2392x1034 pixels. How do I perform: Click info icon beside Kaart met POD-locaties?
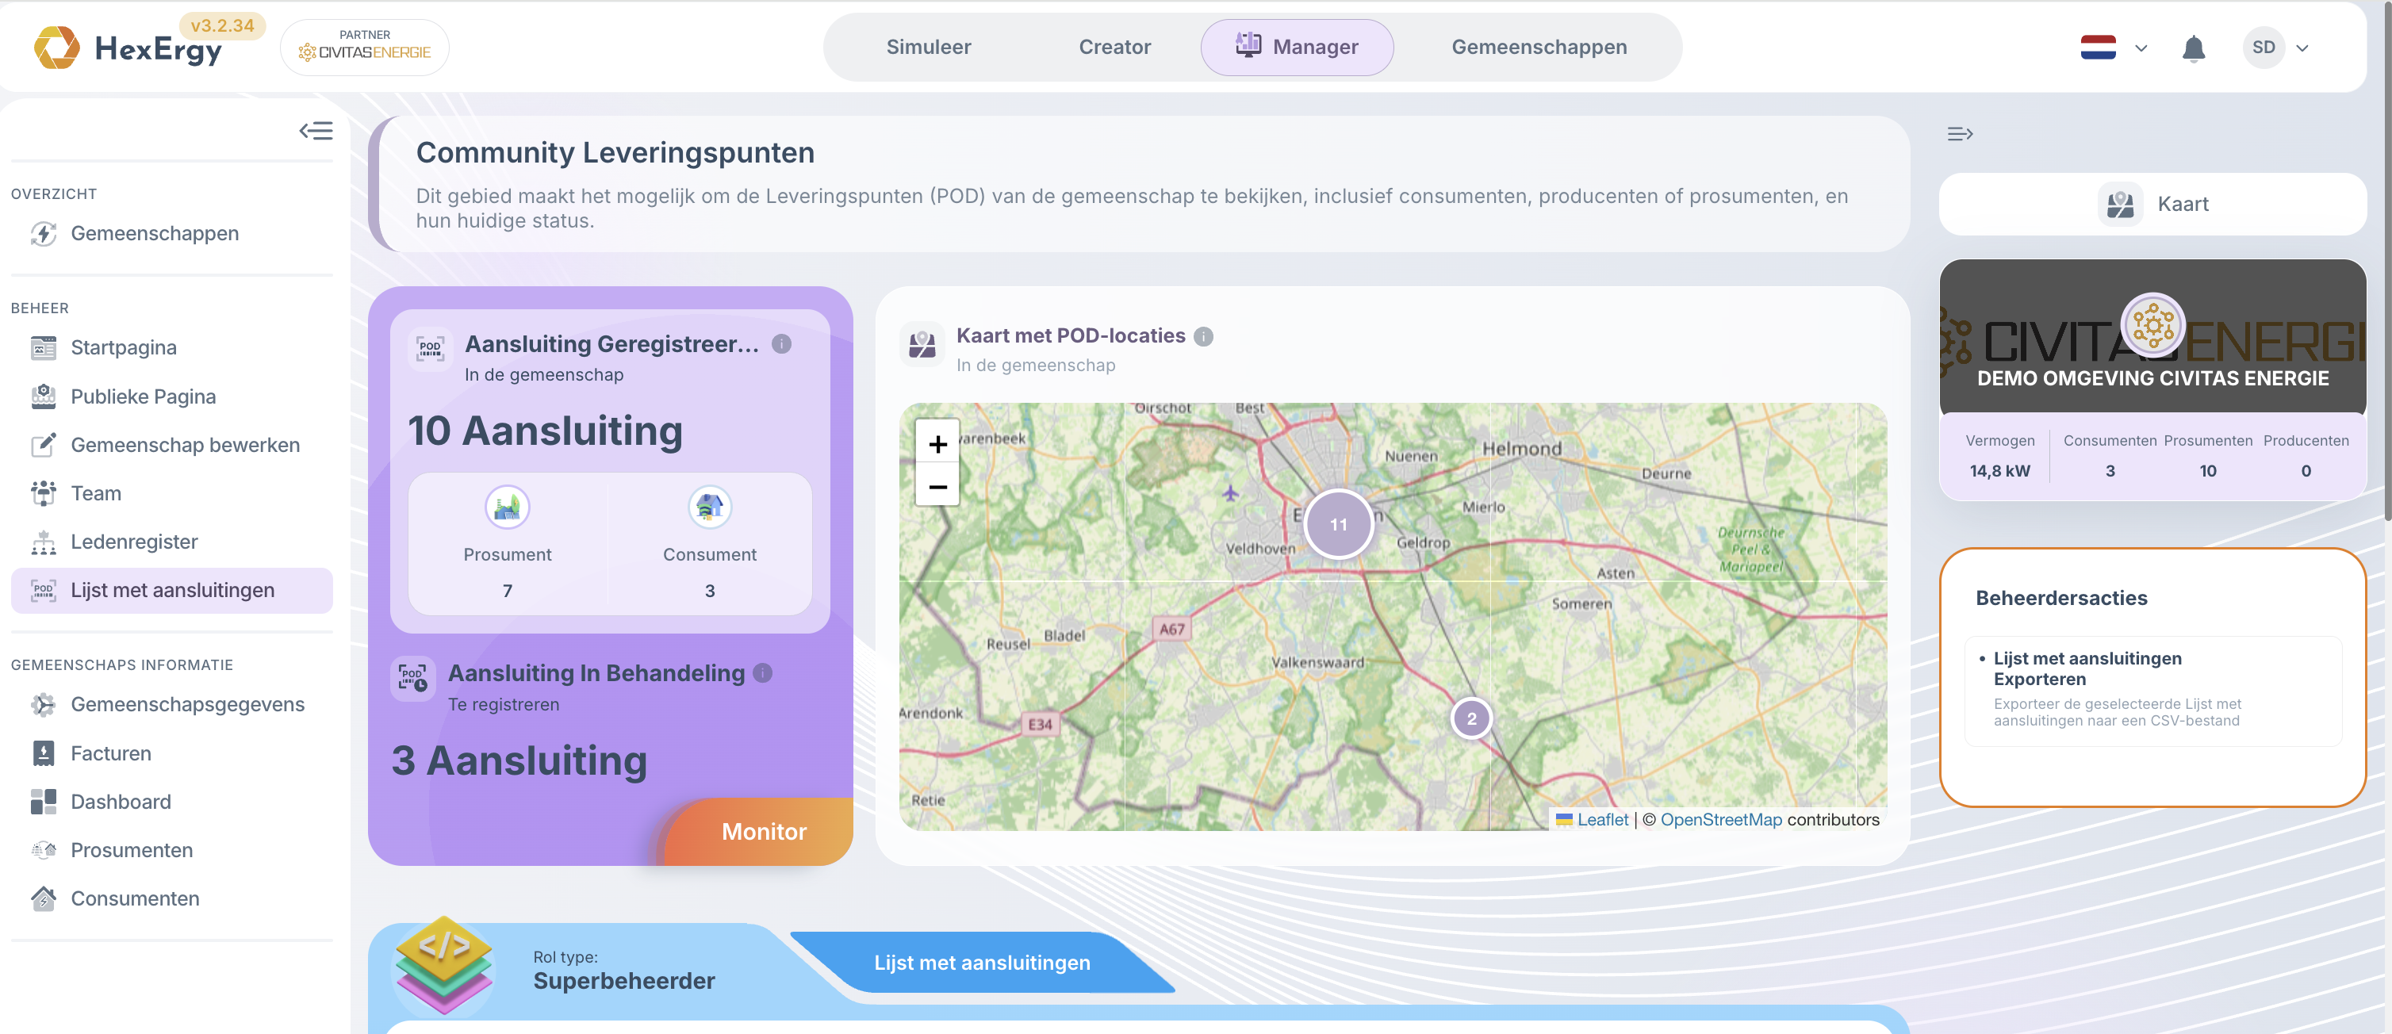point(1203,337)
